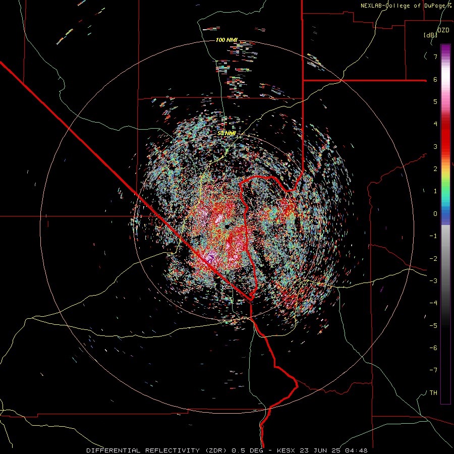
Task: Click the -5 tick label on scale
Action: point(433,326)
